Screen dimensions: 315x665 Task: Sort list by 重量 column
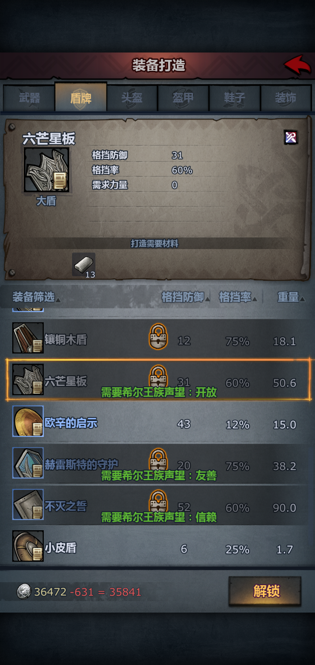point(291,297)
